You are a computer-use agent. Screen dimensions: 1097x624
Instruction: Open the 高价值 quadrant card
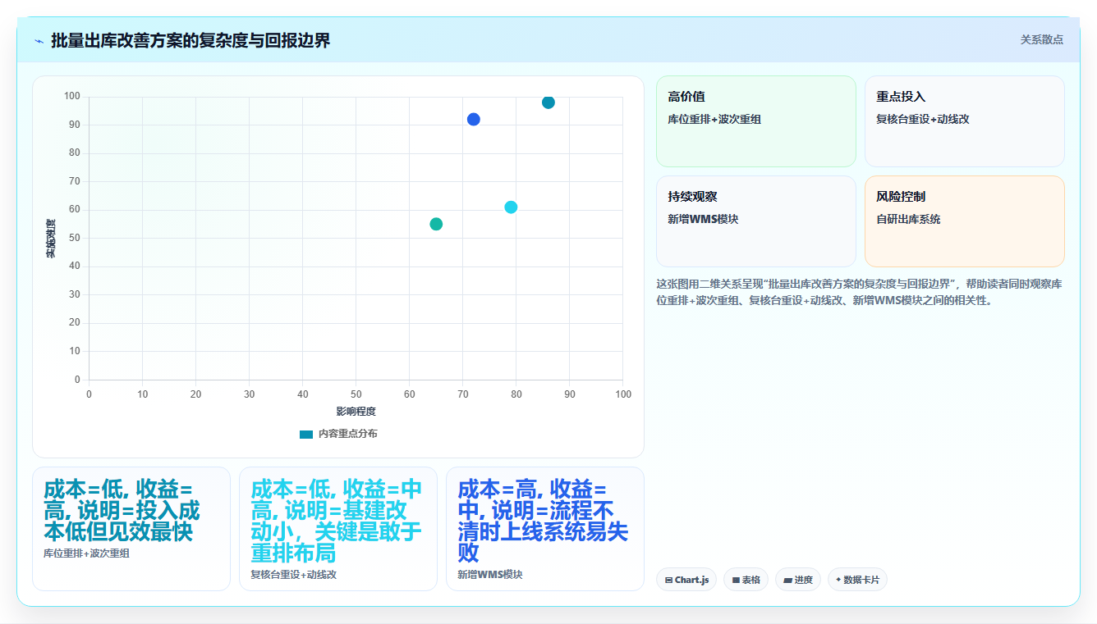756,121
